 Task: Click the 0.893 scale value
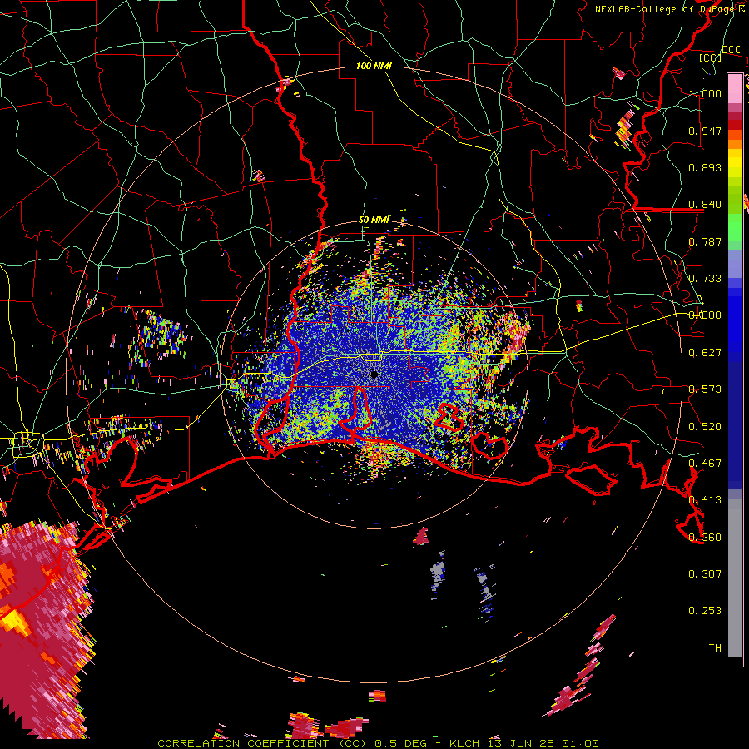[705, 167]
